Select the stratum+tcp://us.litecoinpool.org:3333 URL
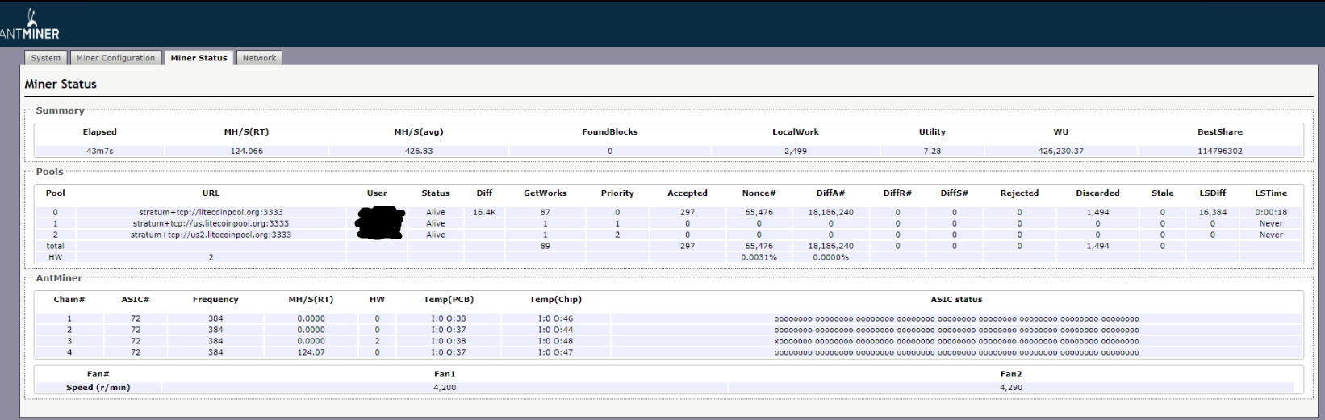Image resolution: width=1325 pixels, height=420 pixels. click(211, 223)
